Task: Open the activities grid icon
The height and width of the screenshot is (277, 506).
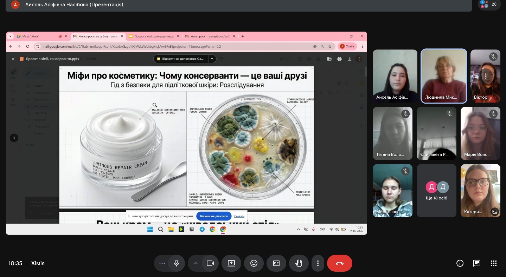Action: point(493,263)
